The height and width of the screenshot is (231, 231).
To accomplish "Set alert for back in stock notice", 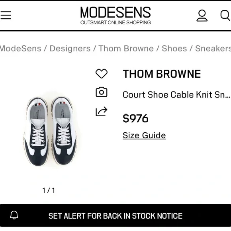I will [x=115, y=215].
